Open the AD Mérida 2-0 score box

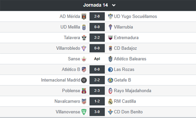coord(97,16)
